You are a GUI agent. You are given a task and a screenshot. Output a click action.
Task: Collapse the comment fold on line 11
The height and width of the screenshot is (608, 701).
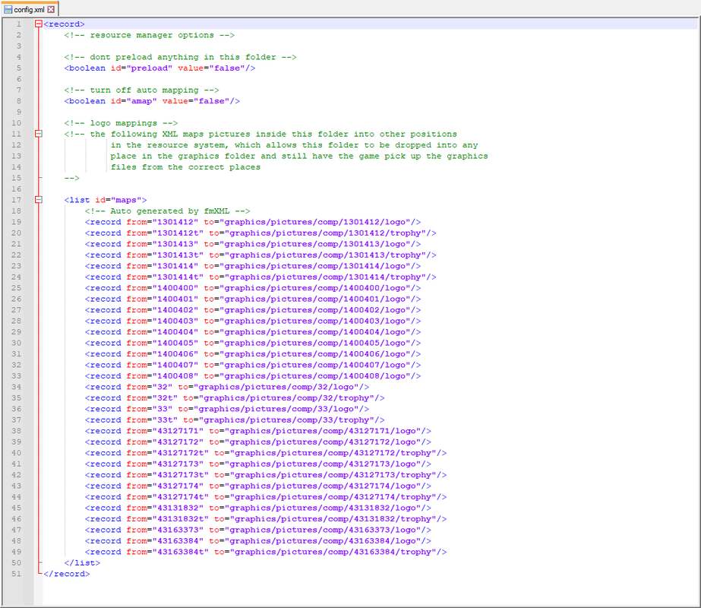[x=39, y=134]
